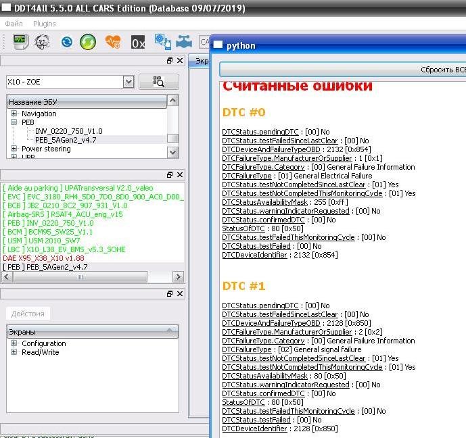The height and width of the screenshot is (438, 466).
Task: Collapse the PEB tree node
Action: click(x=14, y=123)
